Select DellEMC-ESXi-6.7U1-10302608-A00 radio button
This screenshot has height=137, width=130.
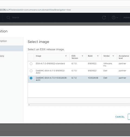pyautogui.click(x=31, y=78)
